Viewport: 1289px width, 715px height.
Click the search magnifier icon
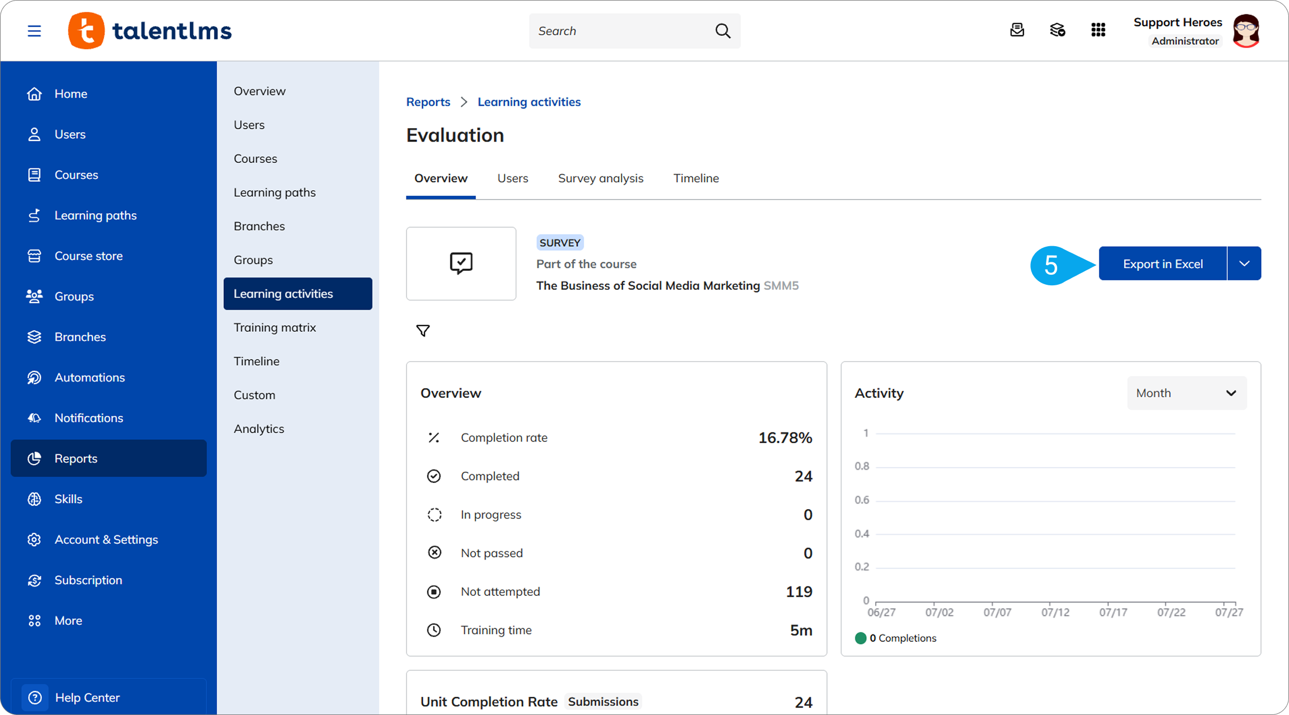click(x=723, y=31)
